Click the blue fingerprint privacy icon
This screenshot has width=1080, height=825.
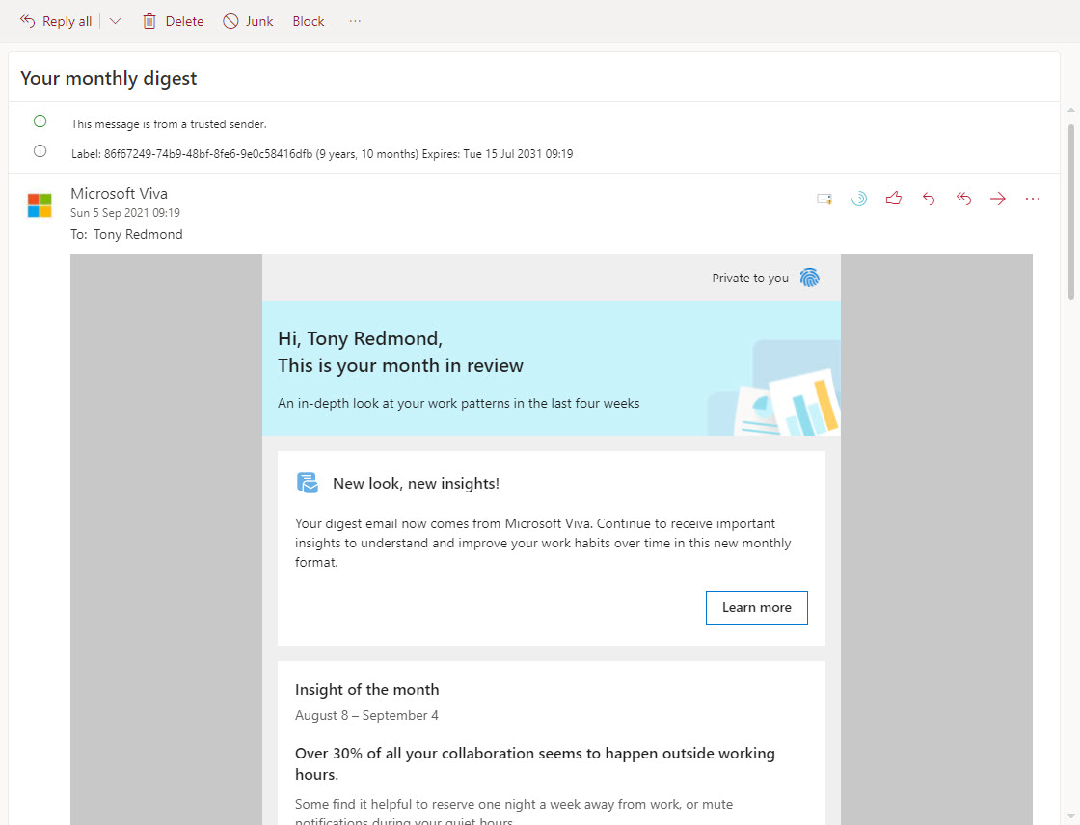[809, 278]
